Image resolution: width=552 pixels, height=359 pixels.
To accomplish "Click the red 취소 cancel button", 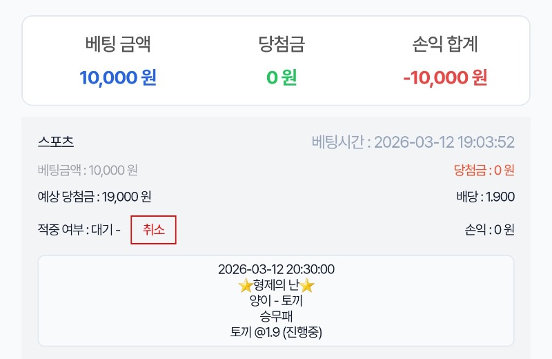I will coord(153,230).
